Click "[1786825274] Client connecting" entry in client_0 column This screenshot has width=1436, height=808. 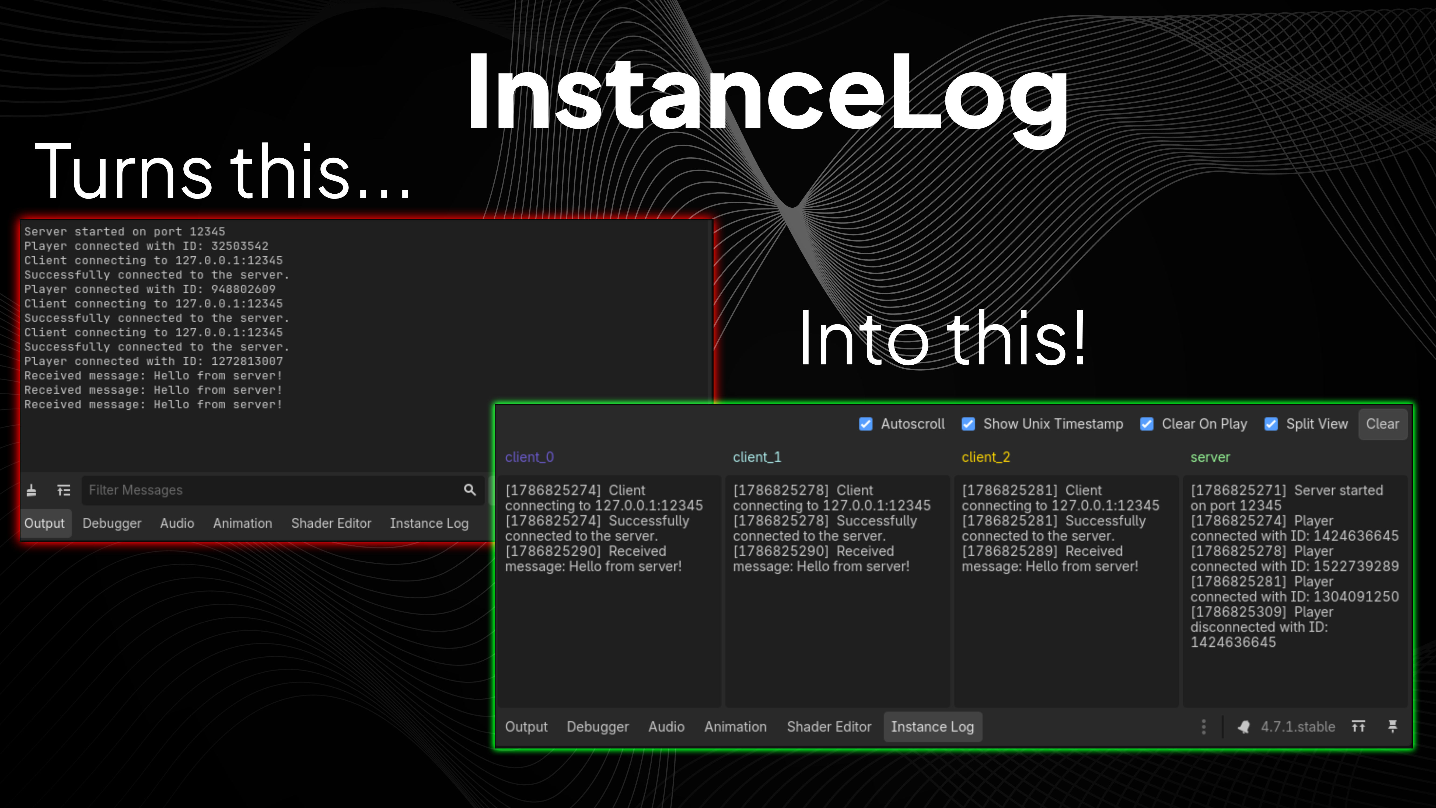[x=604, y=498]
